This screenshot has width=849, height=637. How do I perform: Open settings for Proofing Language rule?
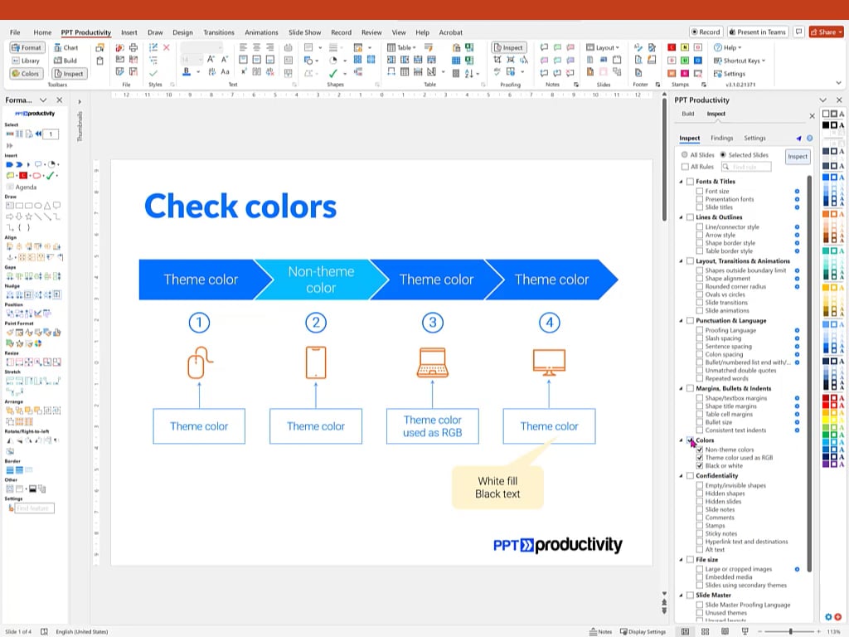pyautogui.click(x=797, y=330)
